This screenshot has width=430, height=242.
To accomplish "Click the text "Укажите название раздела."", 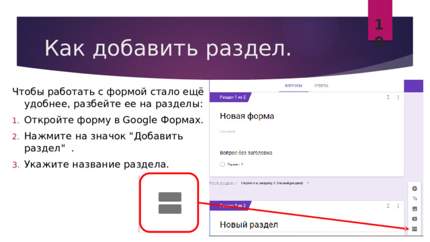I will [97, 164].
